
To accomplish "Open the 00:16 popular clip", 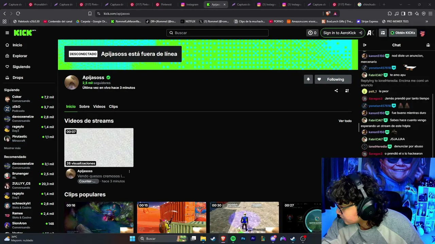I will [99, 218].
